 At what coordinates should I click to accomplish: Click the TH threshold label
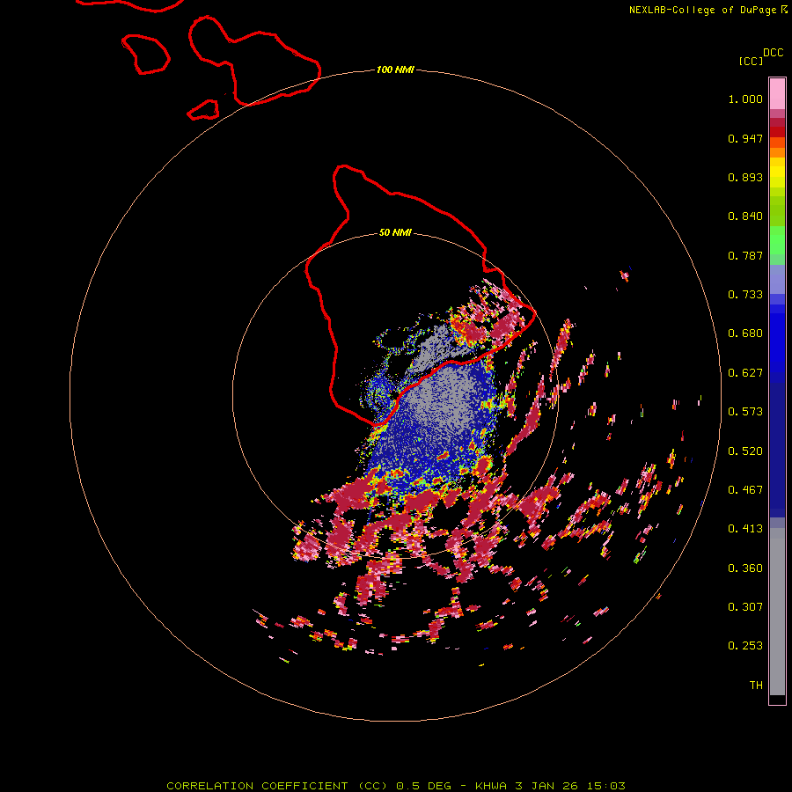(756, 686)
